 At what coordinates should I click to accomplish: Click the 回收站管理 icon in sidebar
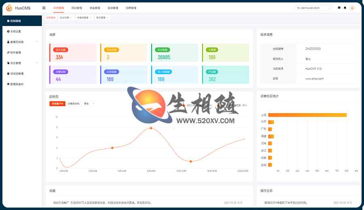coord(8,74)
